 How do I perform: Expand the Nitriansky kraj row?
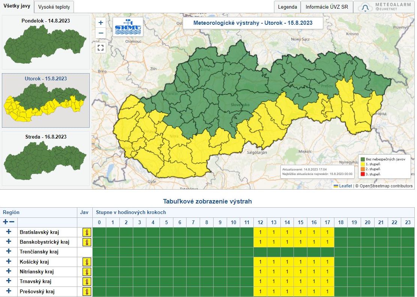(9, 271)
